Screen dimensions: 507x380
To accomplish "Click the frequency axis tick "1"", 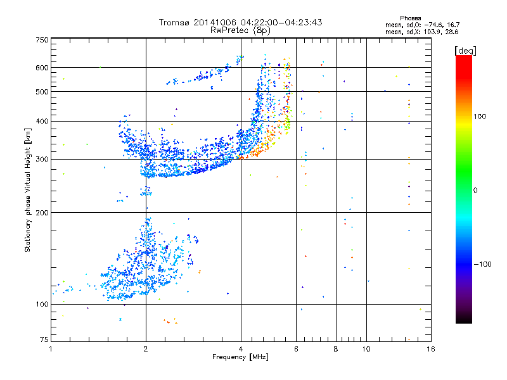I will (51, 349).
